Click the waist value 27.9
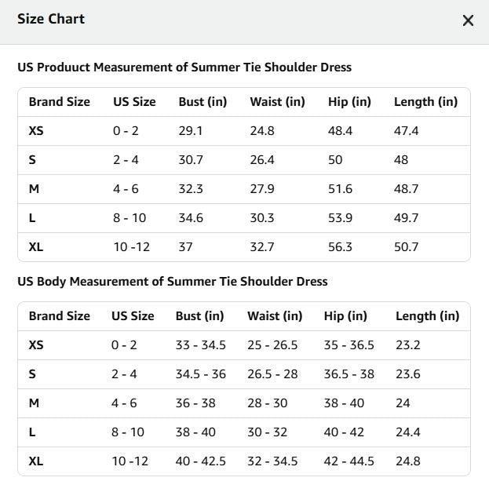 (262, 189)
